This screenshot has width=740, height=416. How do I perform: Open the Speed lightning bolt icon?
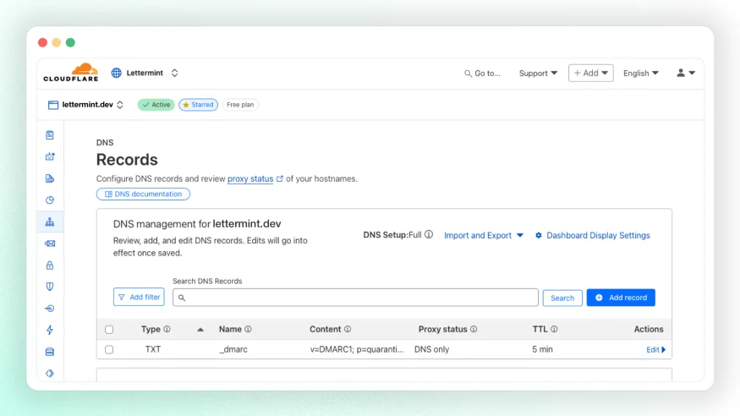pos(50,330)
